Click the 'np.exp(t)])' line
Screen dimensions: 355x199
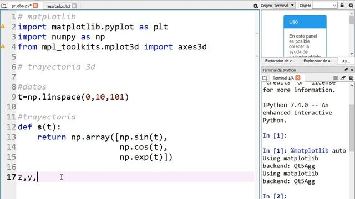[146, 157]
